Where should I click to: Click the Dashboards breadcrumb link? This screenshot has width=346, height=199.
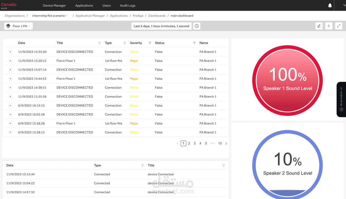[157, 16]
